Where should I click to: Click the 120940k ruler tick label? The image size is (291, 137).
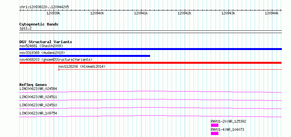click(97, 13)
